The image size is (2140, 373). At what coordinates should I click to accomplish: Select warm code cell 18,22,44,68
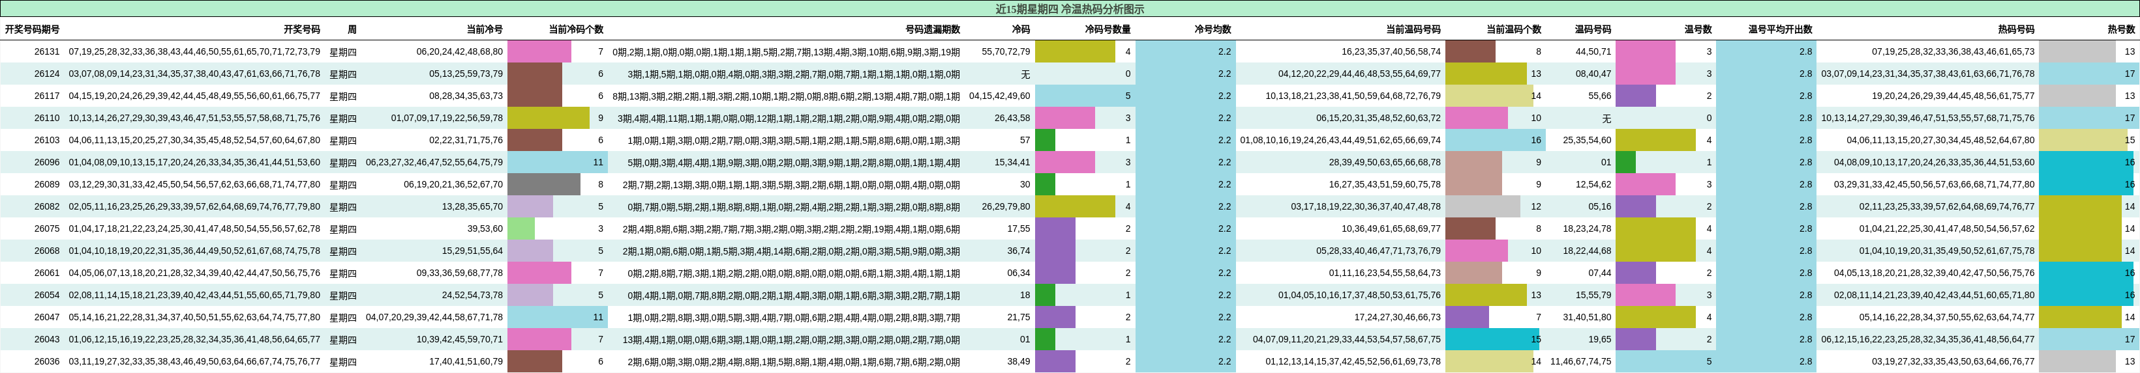[x=1587, y=251]
